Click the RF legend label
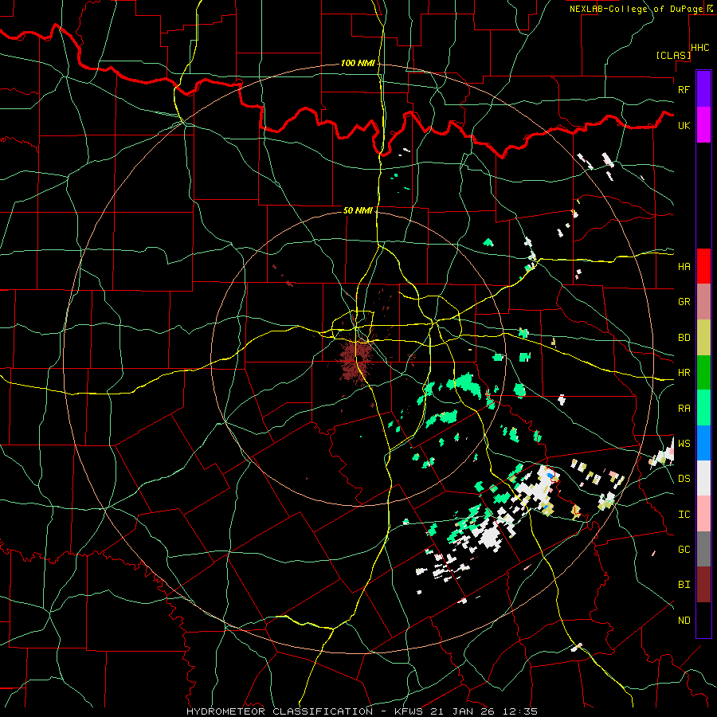This screenshot has width=717, height=717. (684, 89)
